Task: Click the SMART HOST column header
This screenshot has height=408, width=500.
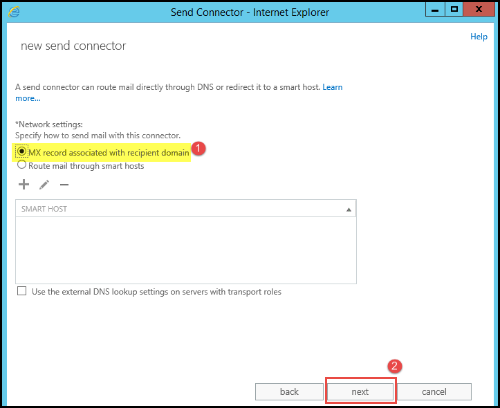Action: tap(180, 209)
